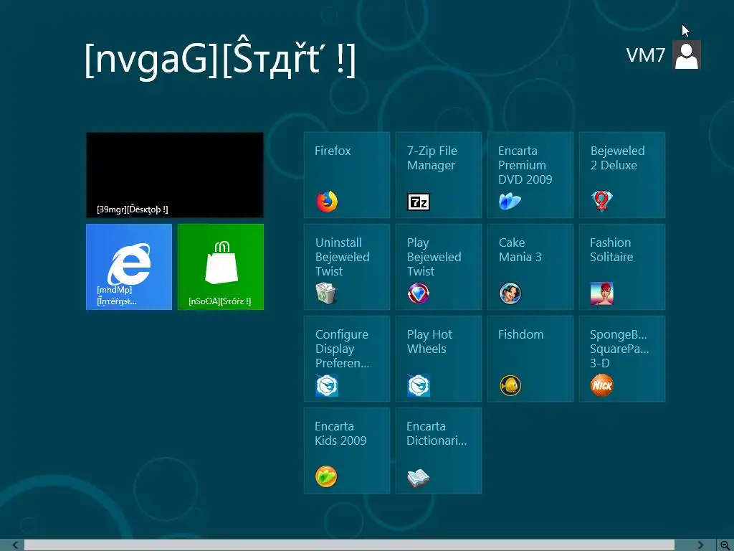The image size is (734, 551).
Task: Click the 'Configure Display Preferen...' label
Action: tap(342, 349)
